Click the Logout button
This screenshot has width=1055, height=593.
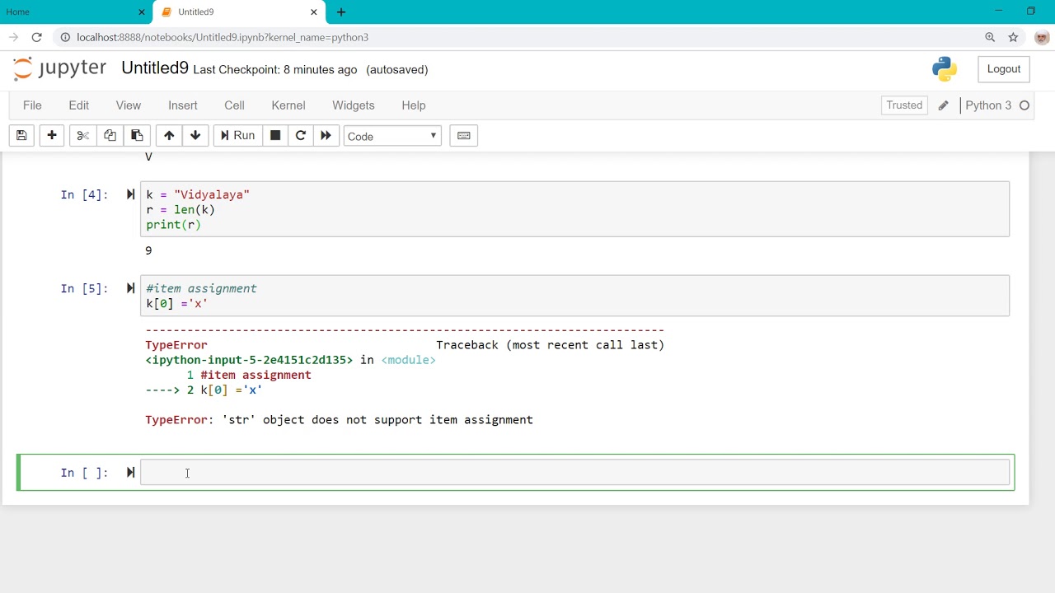pyautogui.click(x=1004, y=69)
